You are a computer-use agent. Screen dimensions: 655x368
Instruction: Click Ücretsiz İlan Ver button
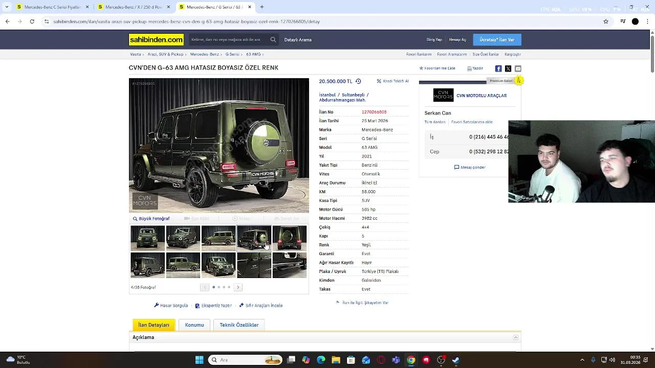(x=497, y=39)
